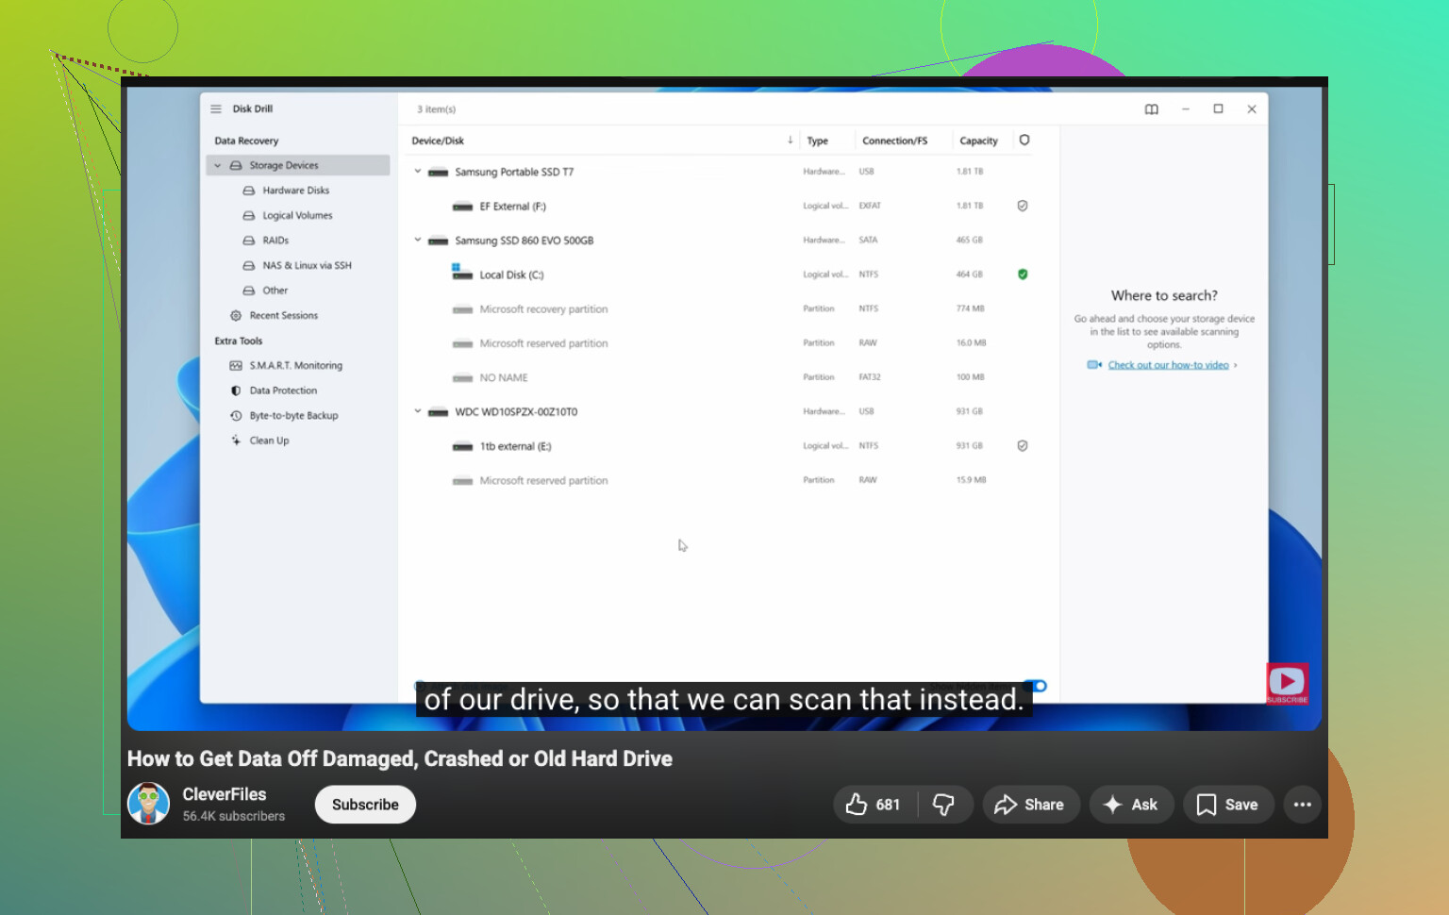Collapse the Samsung Portable SSD T7 row
1449x915 pixels.
[418, 172]
